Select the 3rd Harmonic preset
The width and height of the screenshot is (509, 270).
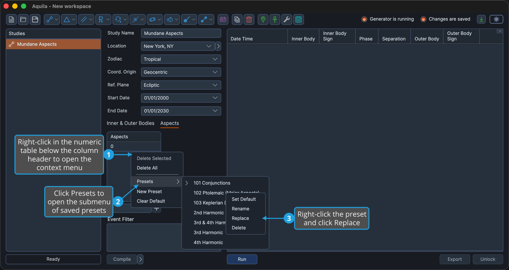[208, 233]
